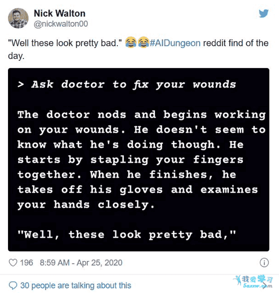Screen dimensions: 279x293
Task: Click the quoted 'Well, these look pretty bad,' line
Action: (126, 234)
